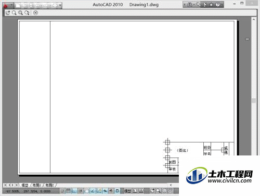Click the horizontal scrollbar left arrow
Image resolution: width=260 pixels, height=196 pixels.
tap(171, 185)
